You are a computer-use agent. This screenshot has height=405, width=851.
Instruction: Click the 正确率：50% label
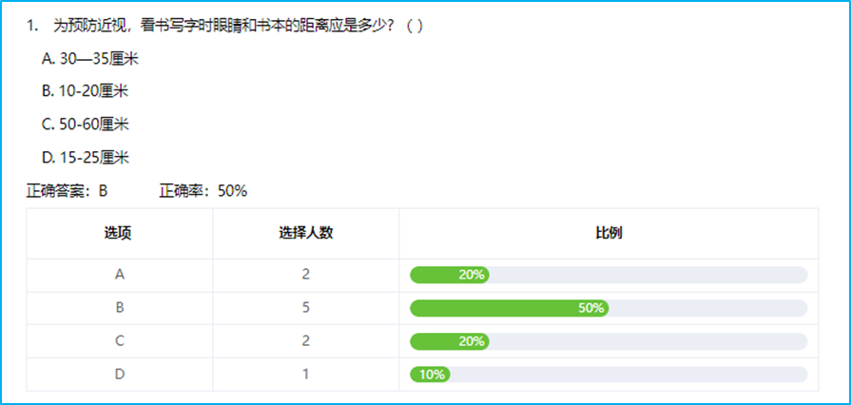pyautogui.click(x=203, y=190)
